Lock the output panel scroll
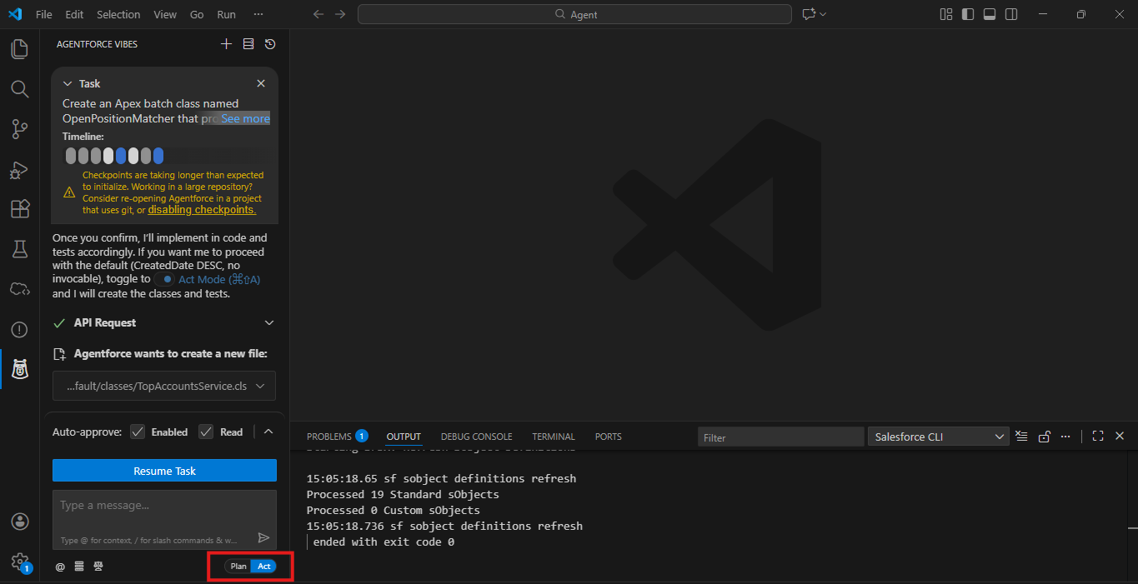The width and height of the screenshot is (1138, 584). pyautogui.click(x=1044, y=437)
